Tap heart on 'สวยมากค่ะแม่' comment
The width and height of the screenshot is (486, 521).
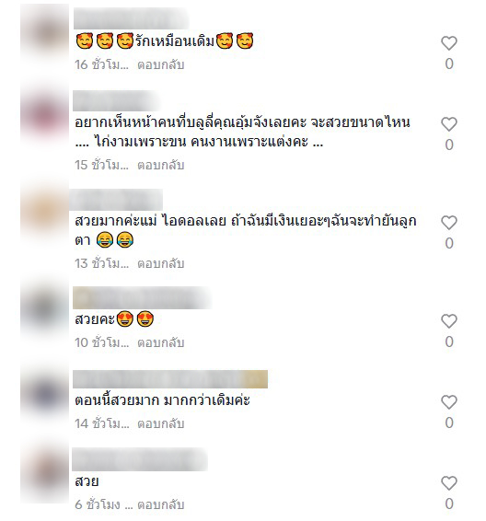point(449,223)
